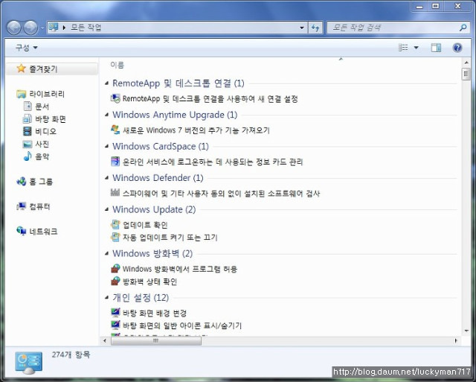The width and height of the screenshot is (476, 382).
Task: Collapse the Windows 방화벽 group
Action: [106, 253]
